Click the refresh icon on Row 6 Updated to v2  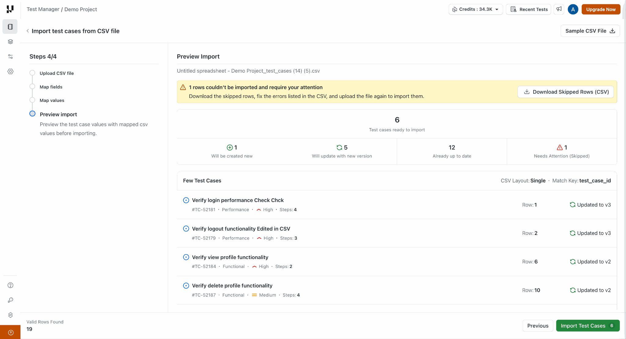(573, 262)
